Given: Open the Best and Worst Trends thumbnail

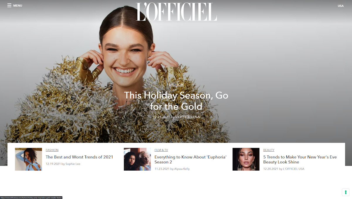Looking at the screenshot, I should [x=28, y=159].
